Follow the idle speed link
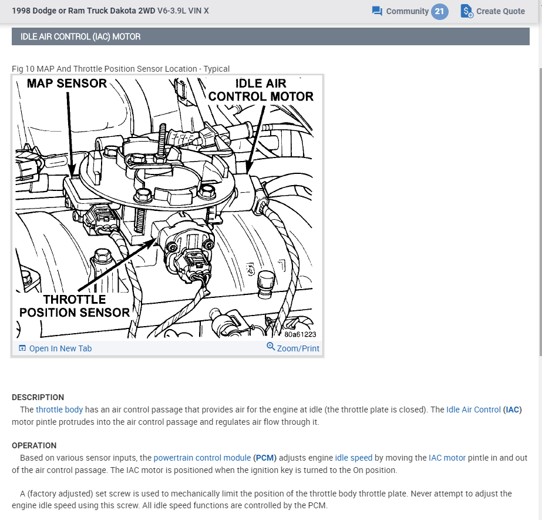Viewport: 542px width, 520px height. click(x=354, y=458)
